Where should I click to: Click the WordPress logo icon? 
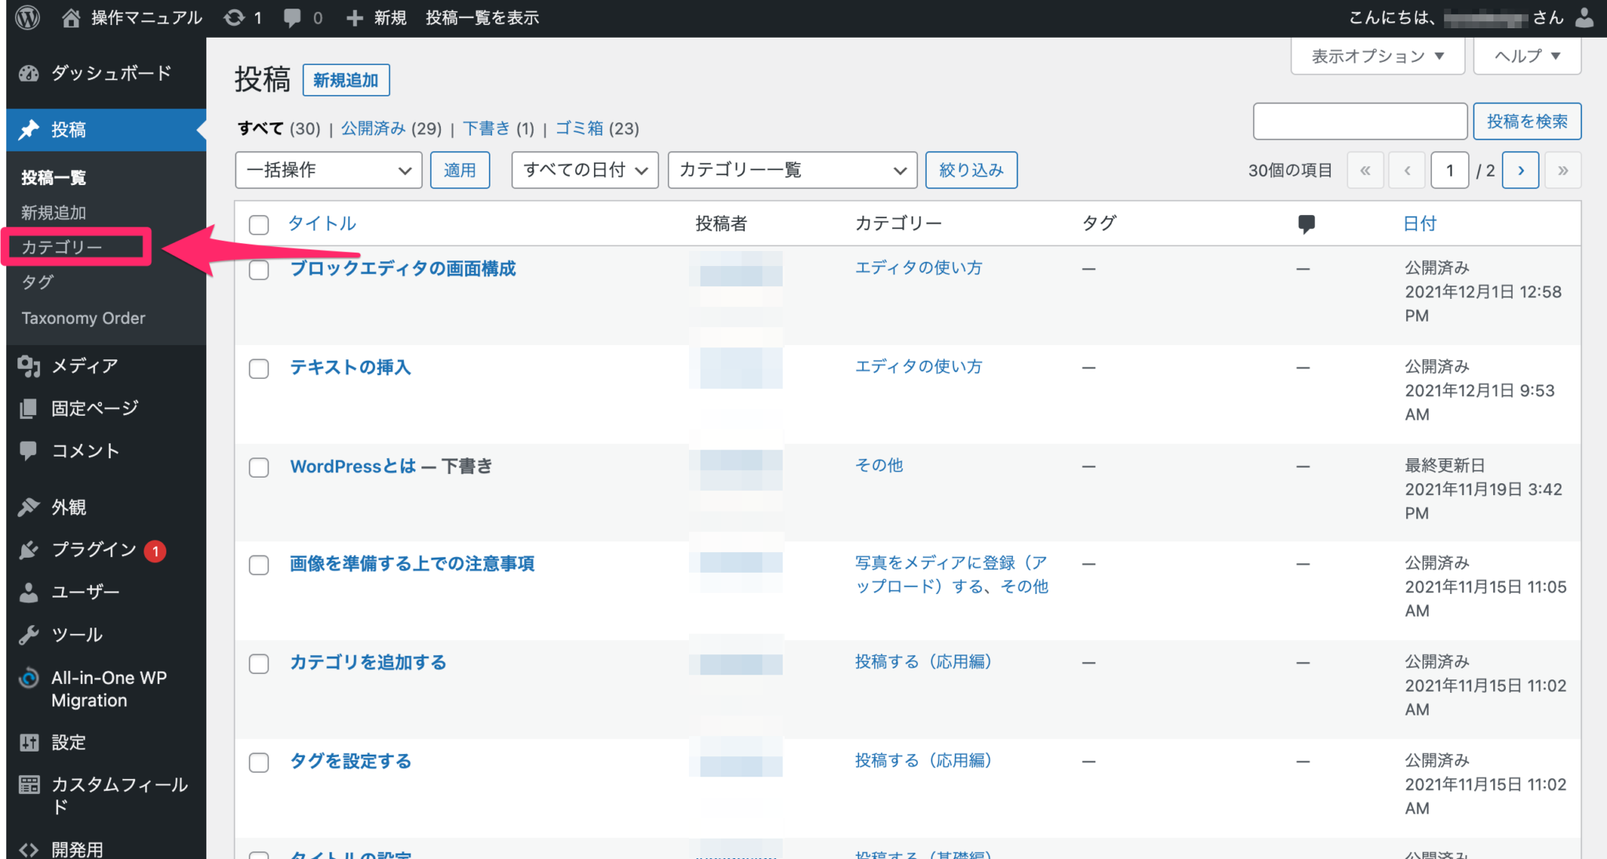(x=28, y=17)
